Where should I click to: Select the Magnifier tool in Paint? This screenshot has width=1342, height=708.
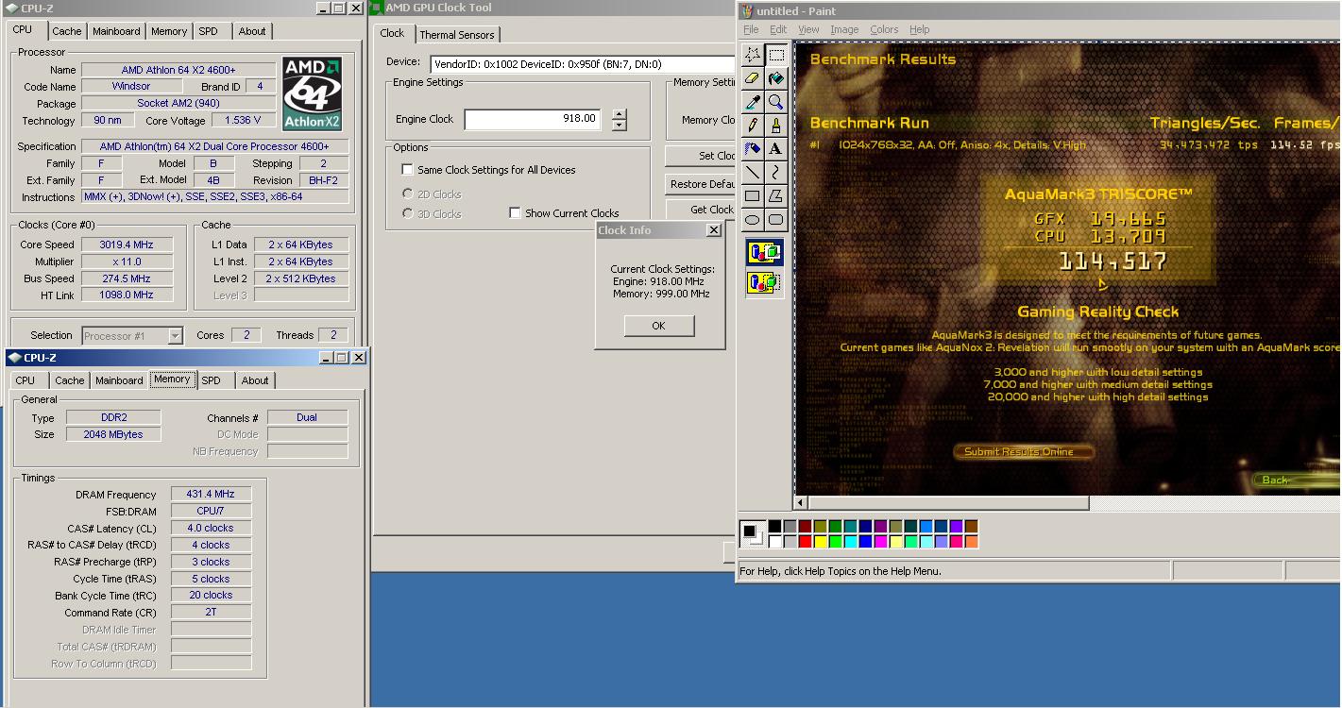(776, 102)
